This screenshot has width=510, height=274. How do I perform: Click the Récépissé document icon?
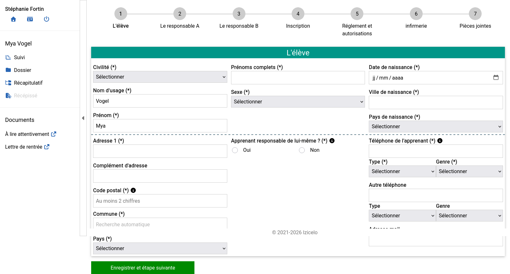[8, 95]
